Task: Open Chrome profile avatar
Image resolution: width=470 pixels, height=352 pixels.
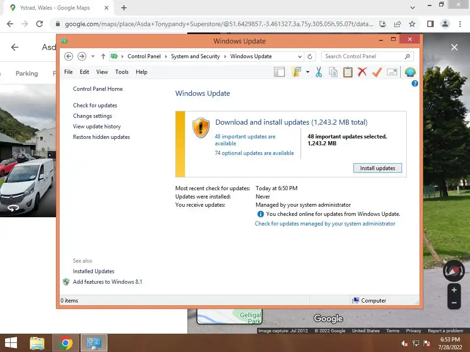Action: pos(445,24)
